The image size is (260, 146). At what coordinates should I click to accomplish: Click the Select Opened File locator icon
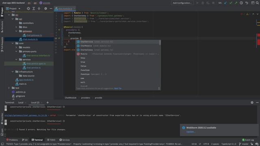(x=28, y=9)
